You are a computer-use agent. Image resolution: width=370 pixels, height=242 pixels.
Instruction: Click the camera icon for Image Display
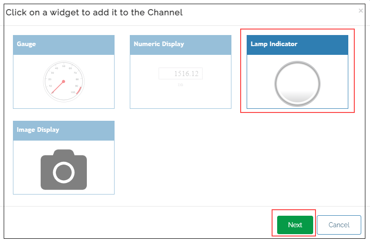[x=64, y=170]
